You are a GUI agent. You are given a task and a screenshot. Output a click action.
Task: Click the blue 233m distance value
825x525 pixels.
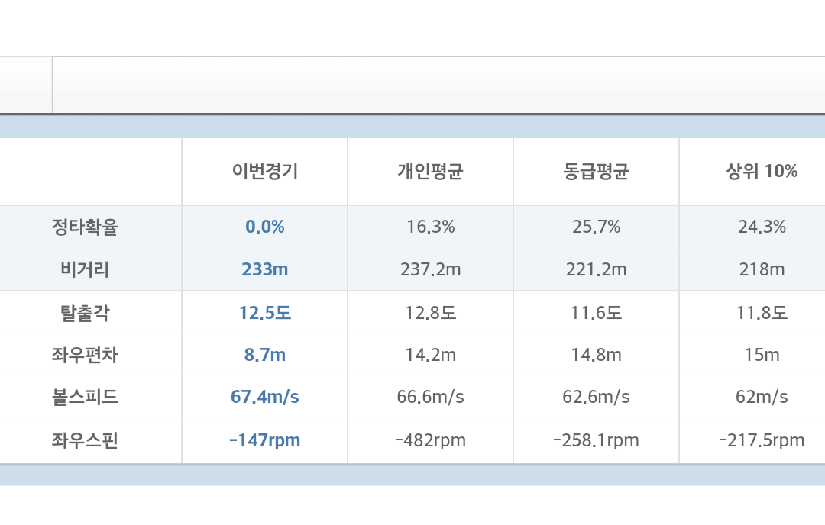click(x=264, y=269)
